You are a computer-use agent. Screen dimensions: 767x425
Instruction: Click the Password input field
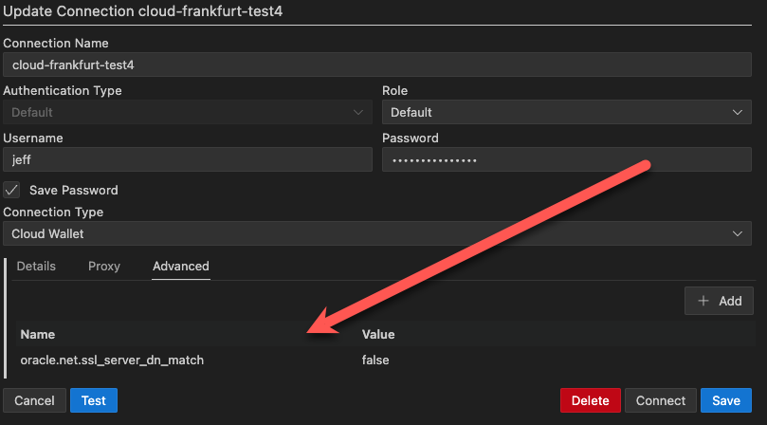(x=566, y=159)
